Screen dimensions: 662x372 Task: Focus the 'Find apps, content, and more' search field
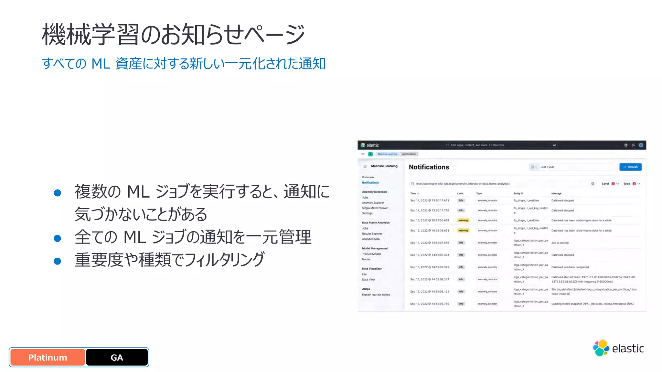(501, 145)
